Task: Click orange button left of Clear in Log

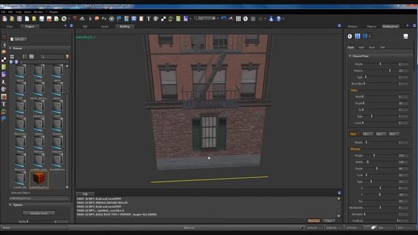Action: point(313,221)
